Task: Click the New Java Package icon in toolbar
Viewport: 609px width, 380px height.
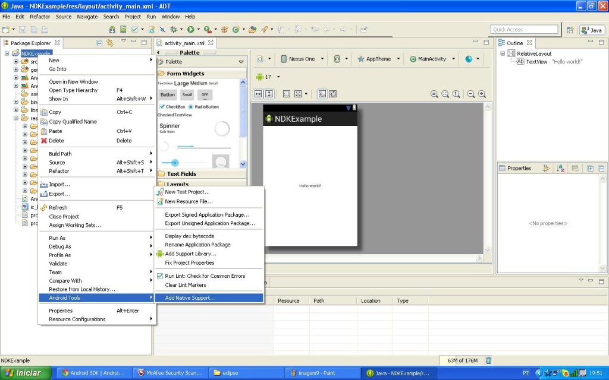Action: coord(224,30)
